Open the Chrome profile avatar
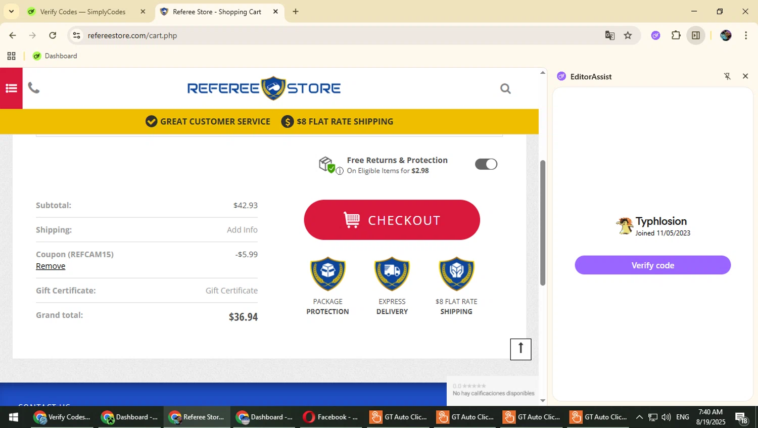The width and height of the screenshot is (758, 428). pyautogui.click(x=726, y=35)
